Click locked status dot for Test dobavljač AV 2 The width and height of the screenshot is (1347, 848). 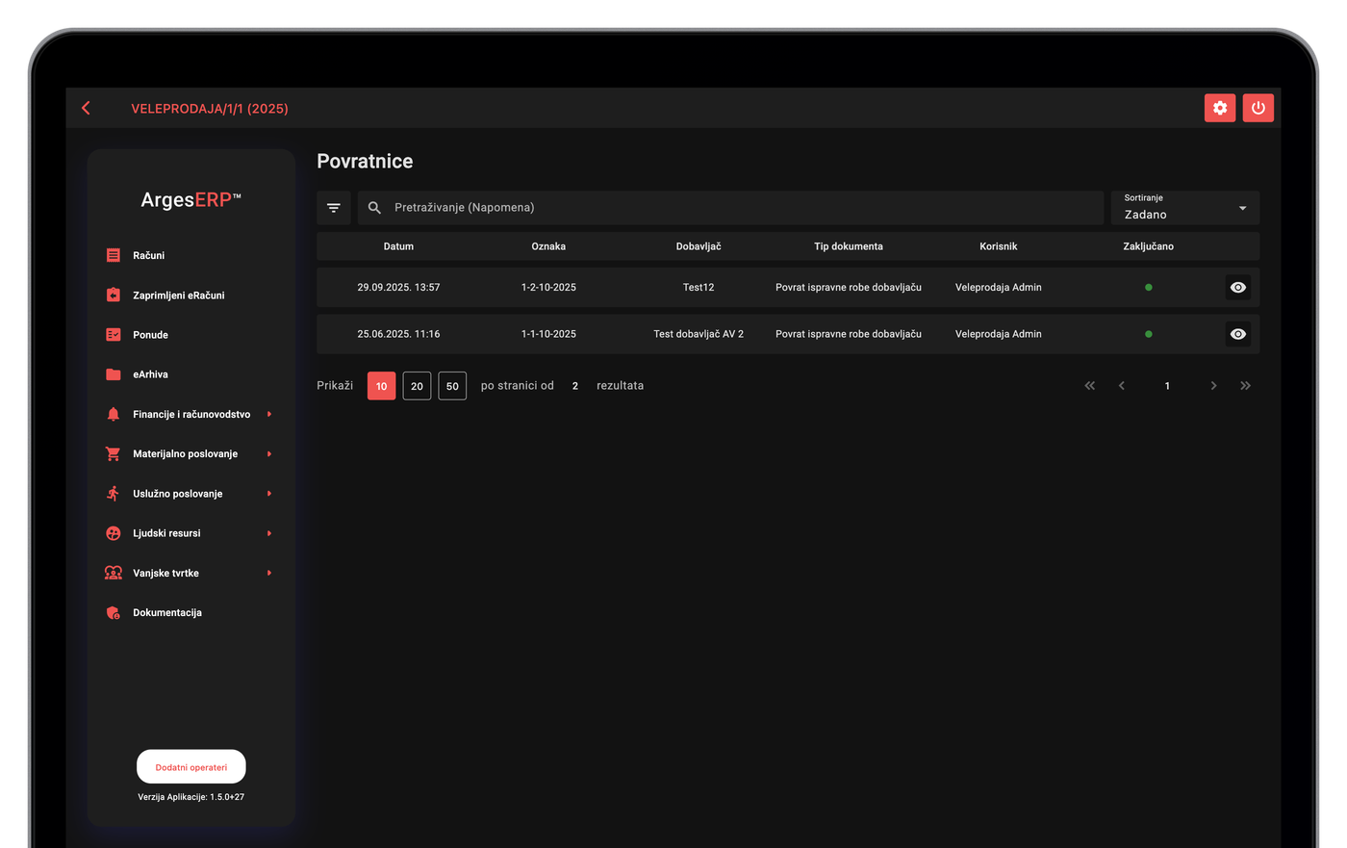point(1149,334)
